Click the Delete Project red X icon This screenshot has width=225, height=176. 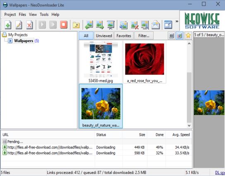29,25
